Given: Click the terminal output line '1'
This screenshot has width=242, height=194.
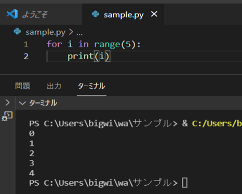Looking at the screenshot, I should click(32, 143).
